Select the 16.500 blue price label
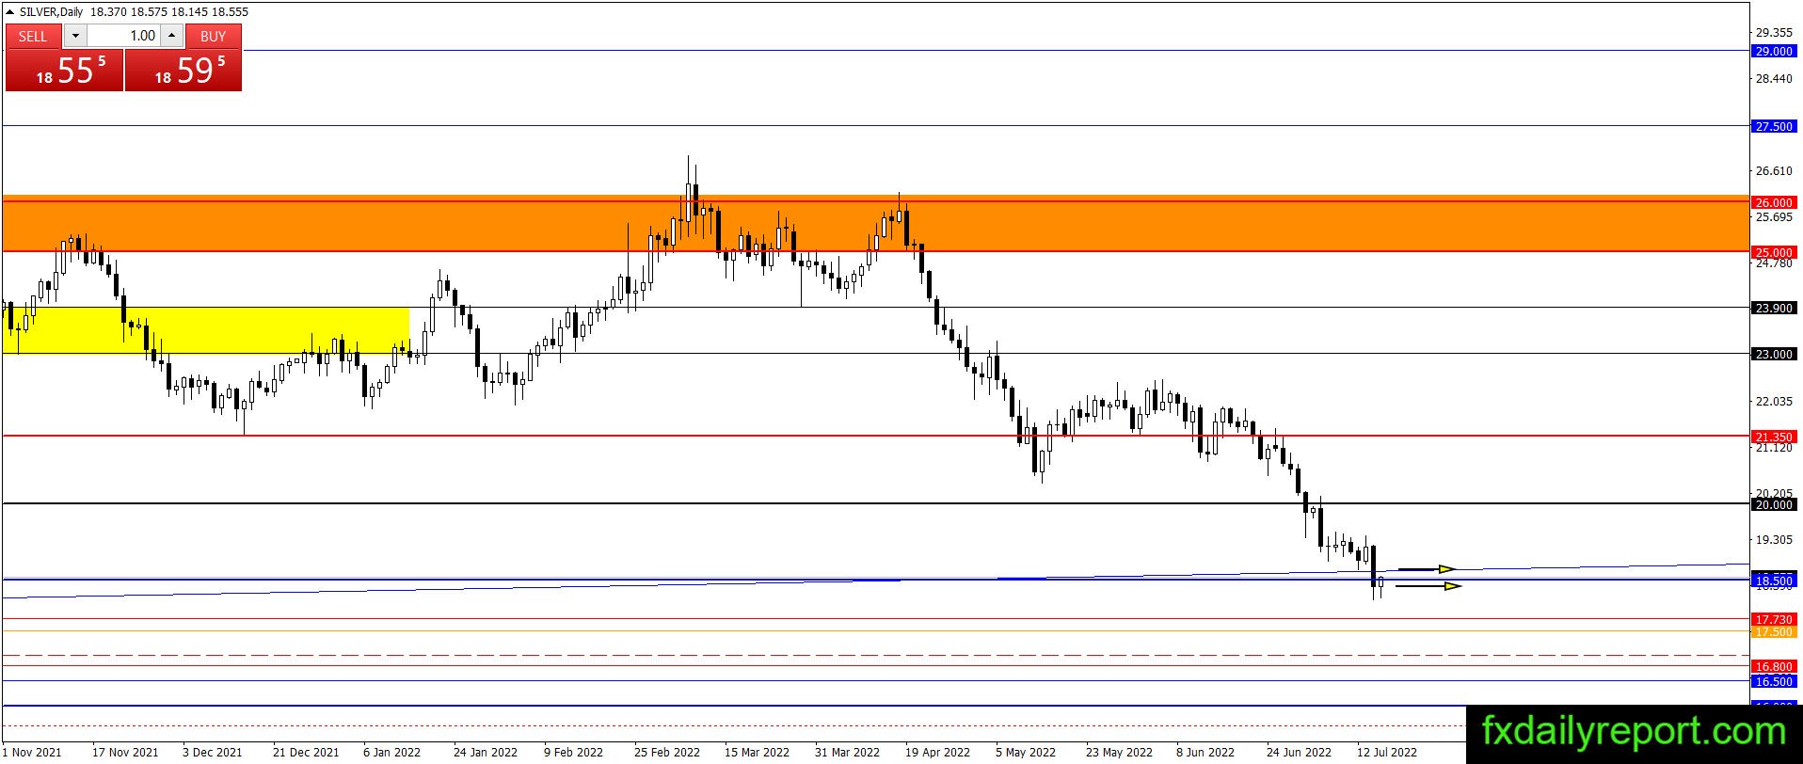This screenshot has height=764, width=1803. [1774, 681]
